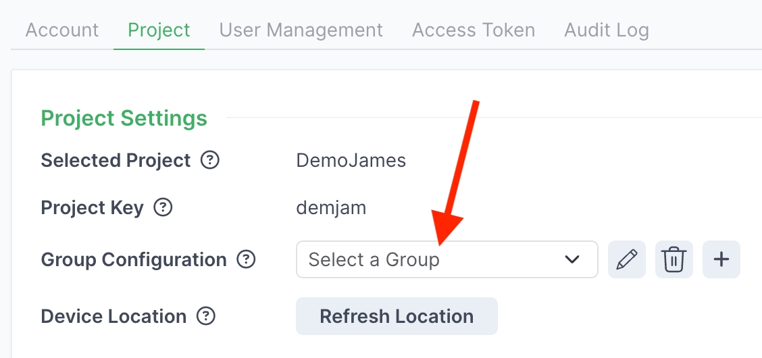Open the Audit Log tab

[x=607, y=30]
